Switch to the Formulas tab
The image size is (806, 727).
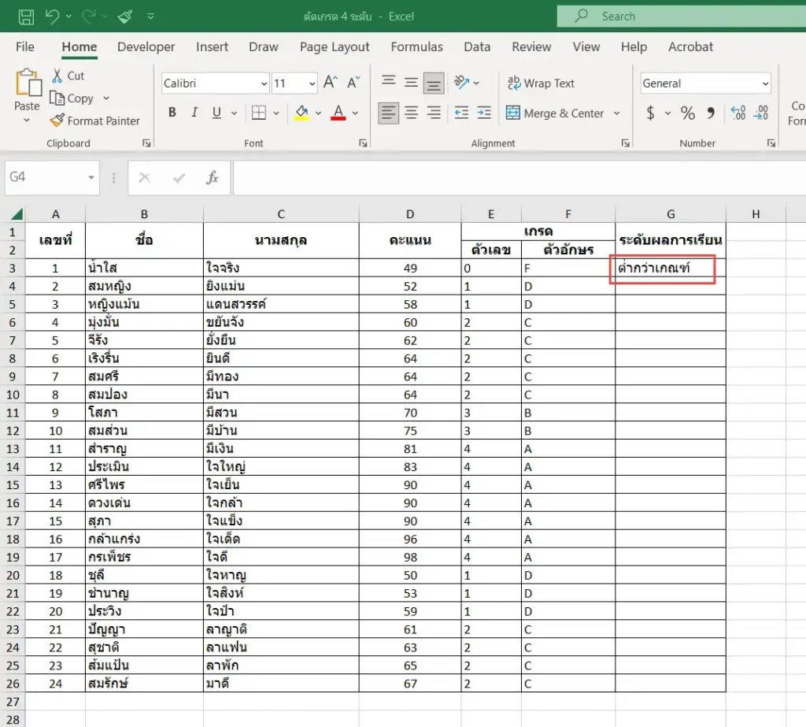[416, 46]
